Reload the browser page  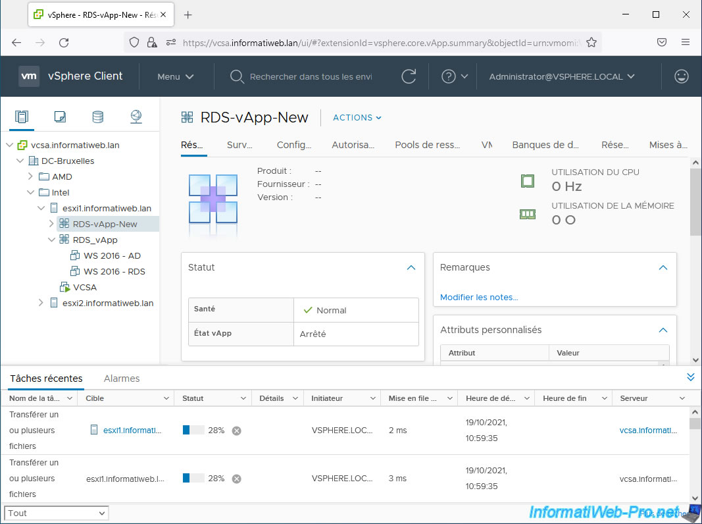64,43
